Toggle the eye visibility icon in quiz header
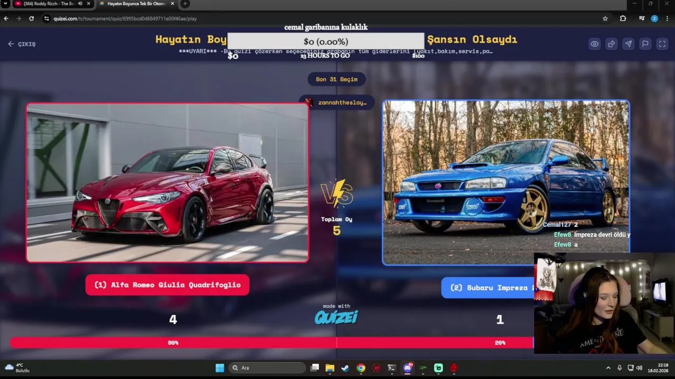The image size is (675, 379). coord(594,44)
